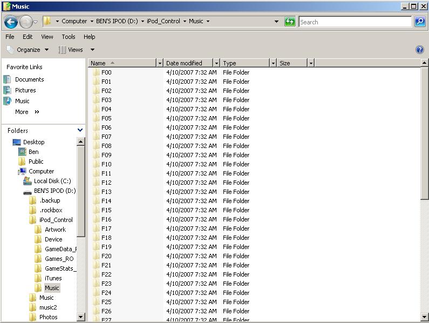Sort by Size column header
Image resolution: width=429 pixels, height=323 pixels.
(292, 63)
